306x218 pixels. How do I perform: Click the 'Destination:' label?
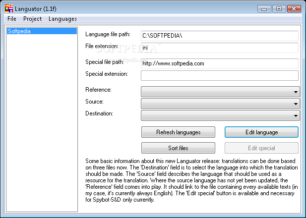99,113
